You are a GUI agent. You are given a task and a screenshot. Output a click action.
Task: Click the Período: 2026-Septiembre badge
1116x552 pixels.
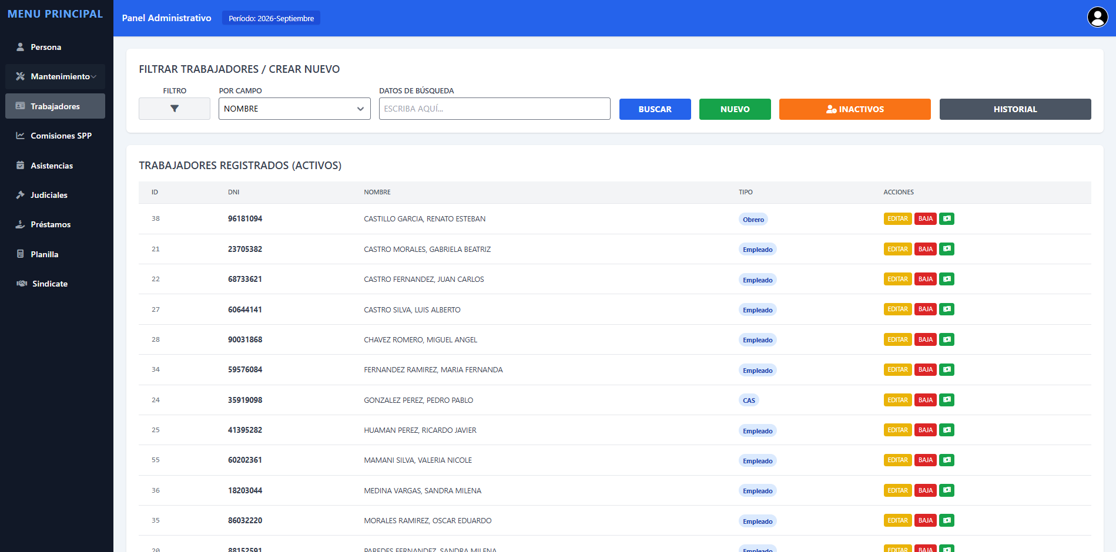pyautogui.click(x=271, y=18)
